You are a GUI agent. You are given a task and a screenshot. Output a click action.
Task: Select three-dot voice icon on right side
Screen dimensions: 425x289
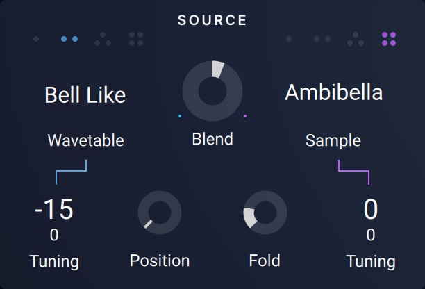coord(355,39)
